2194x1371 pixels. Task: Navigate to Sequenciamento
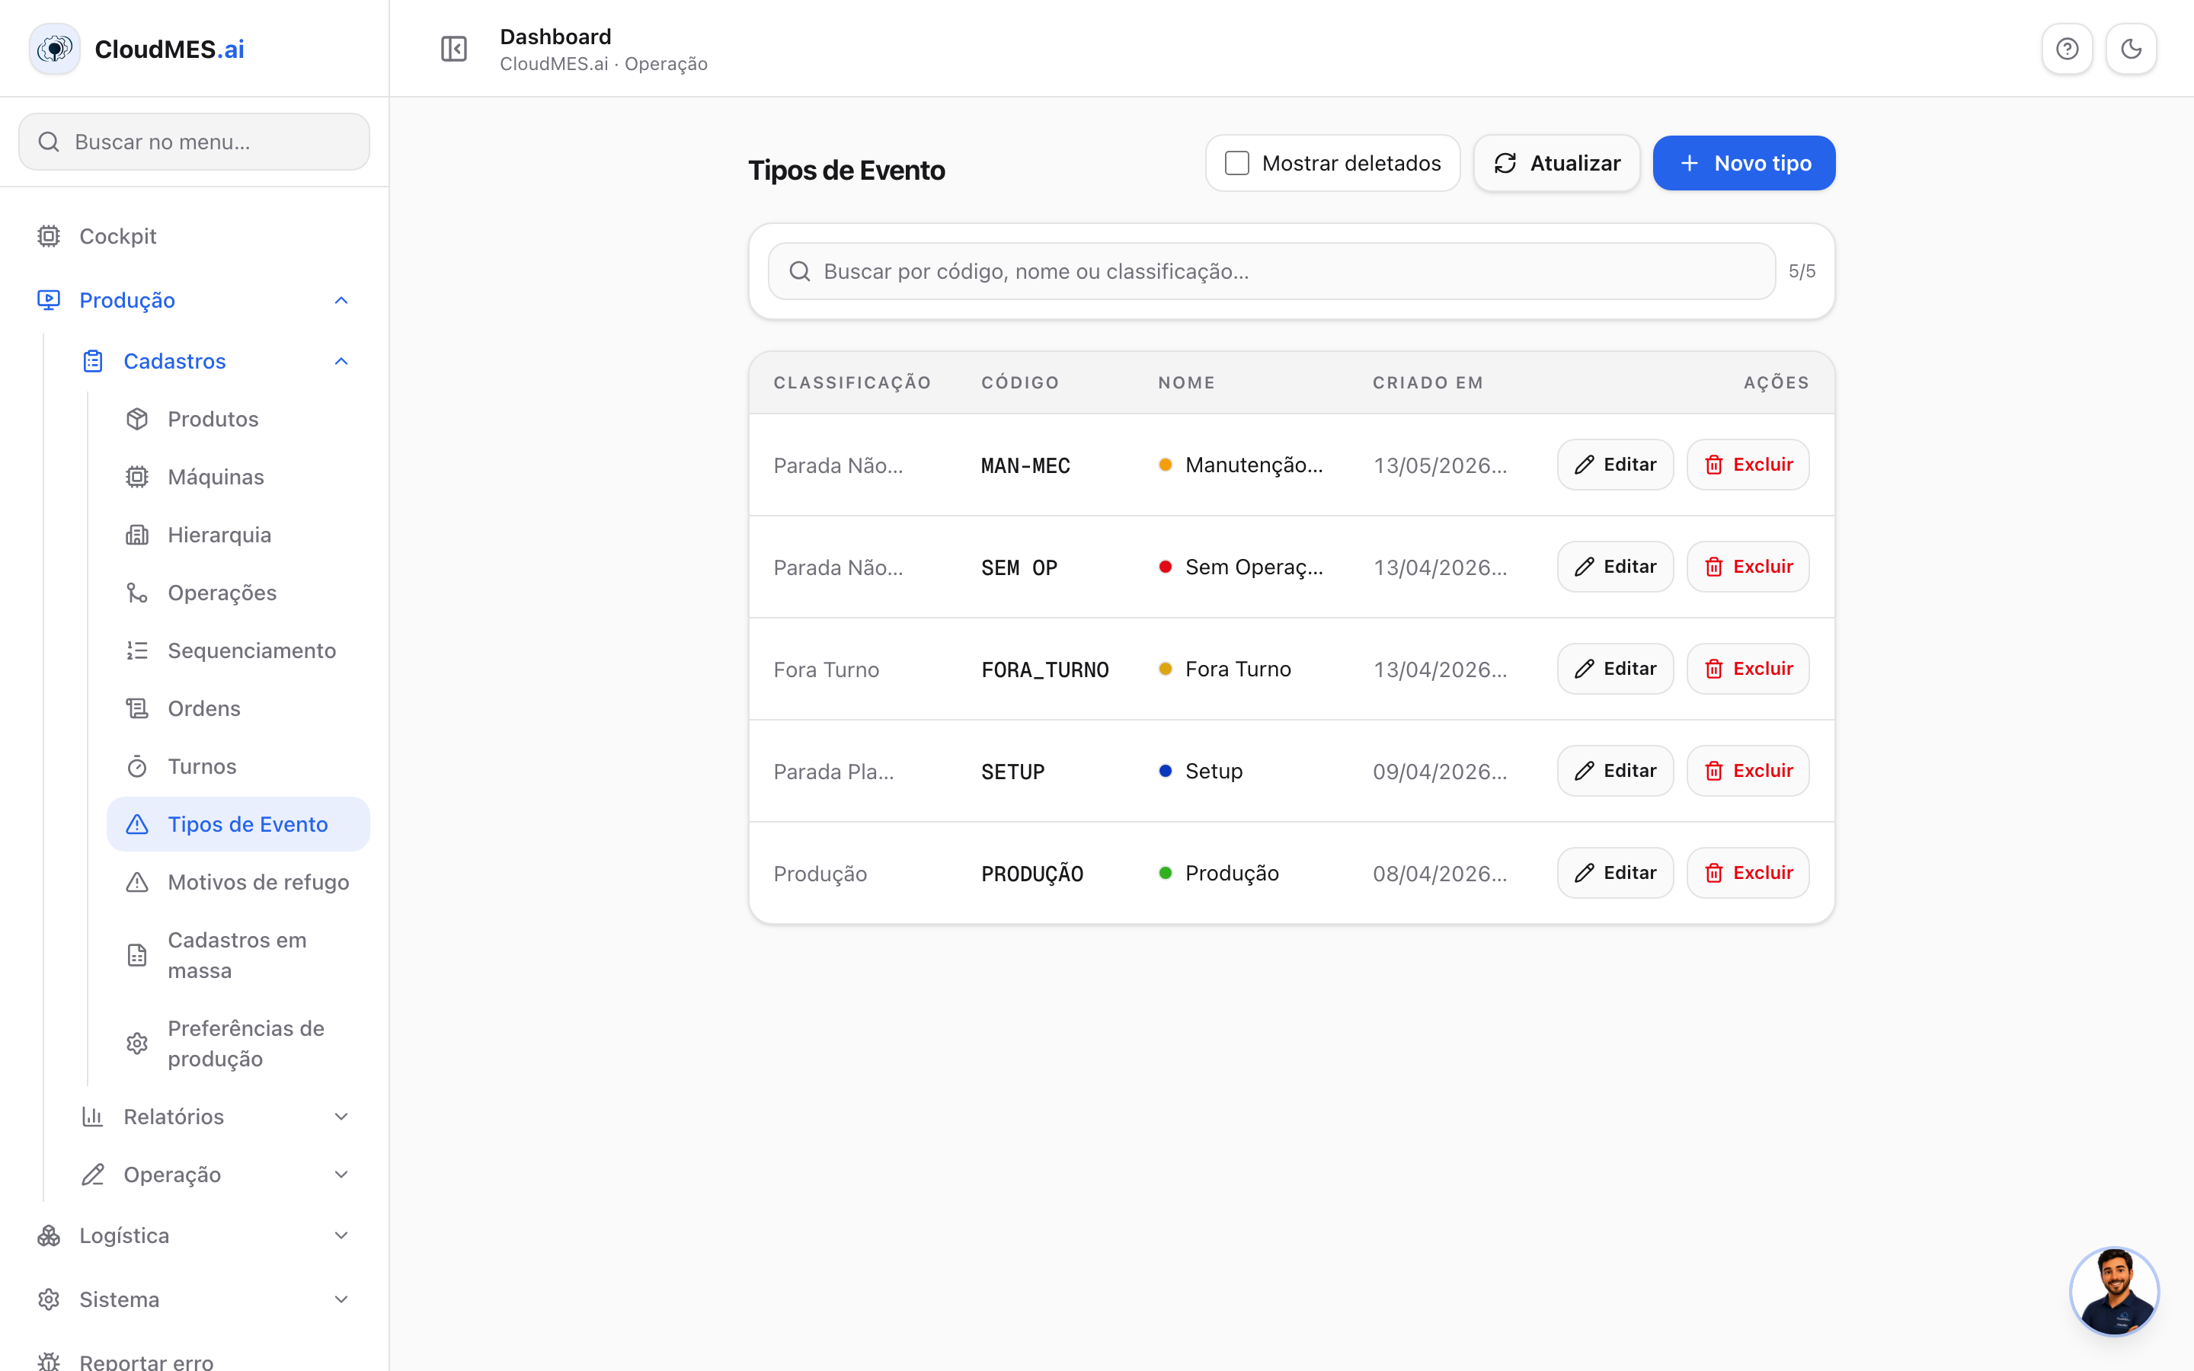pos(238,651)
